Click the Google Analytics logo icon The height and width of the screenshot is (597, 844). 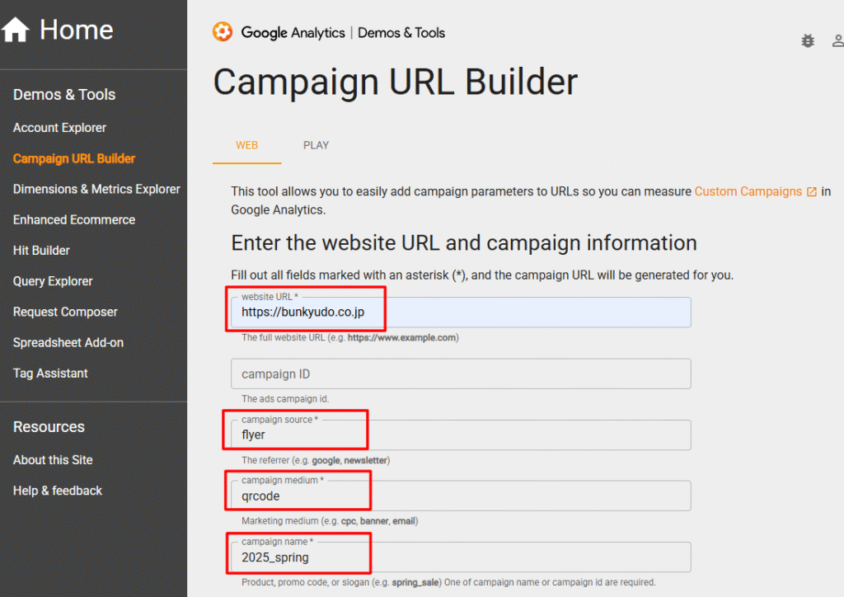click(x=222, y=32)
